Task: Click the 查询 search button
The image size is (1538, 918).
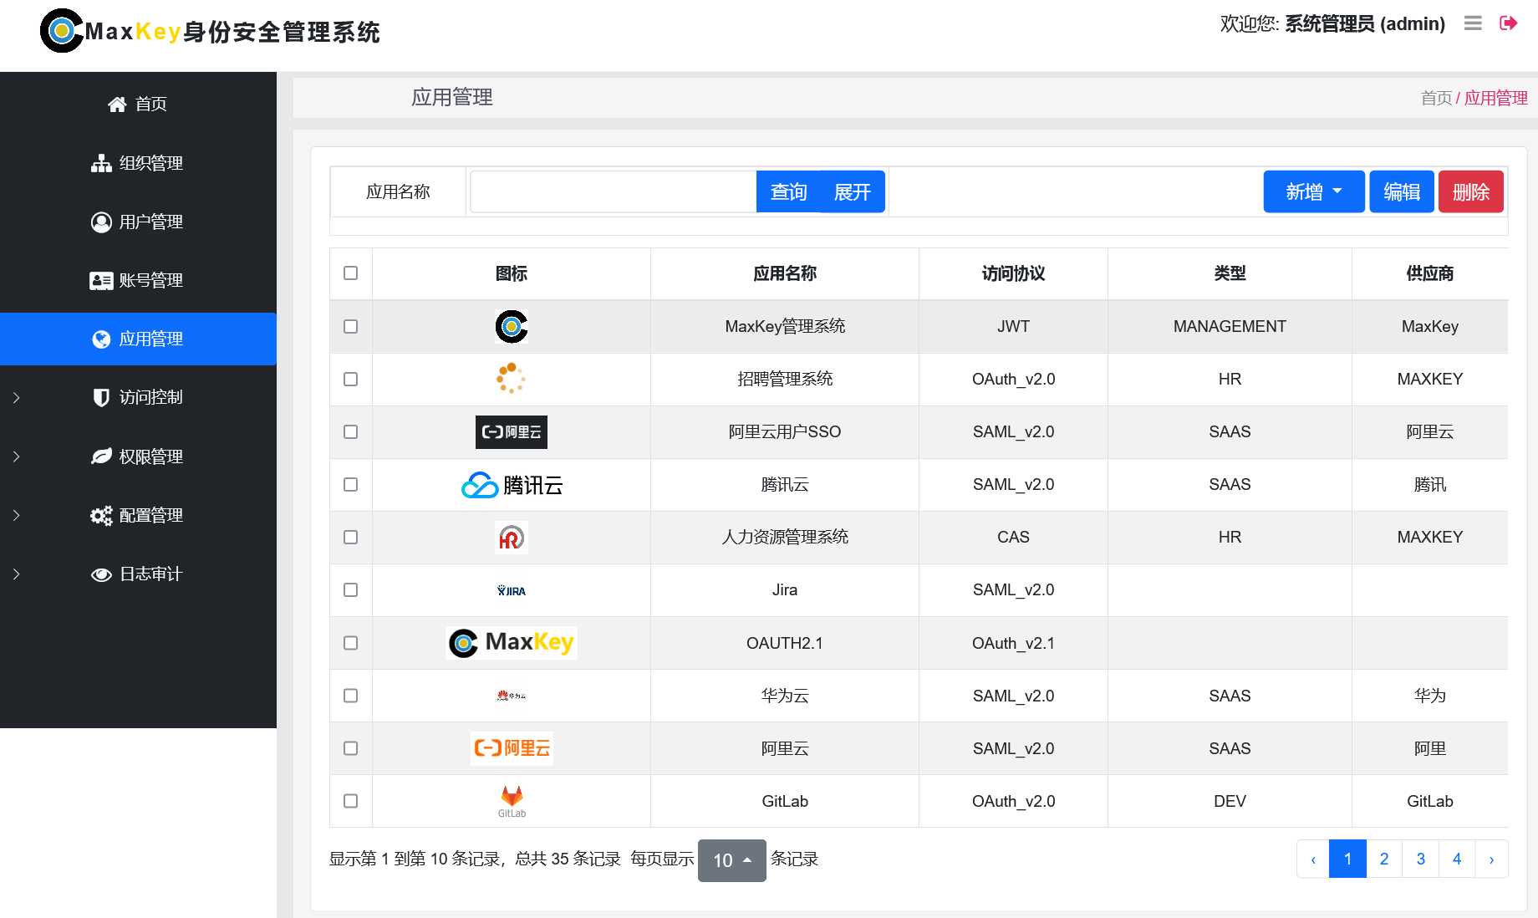Action: pyautogui.click(x=787, y=192)
